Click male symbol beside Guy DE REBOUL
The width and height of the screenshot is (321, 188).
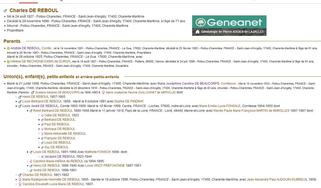(x=42, y=148)
